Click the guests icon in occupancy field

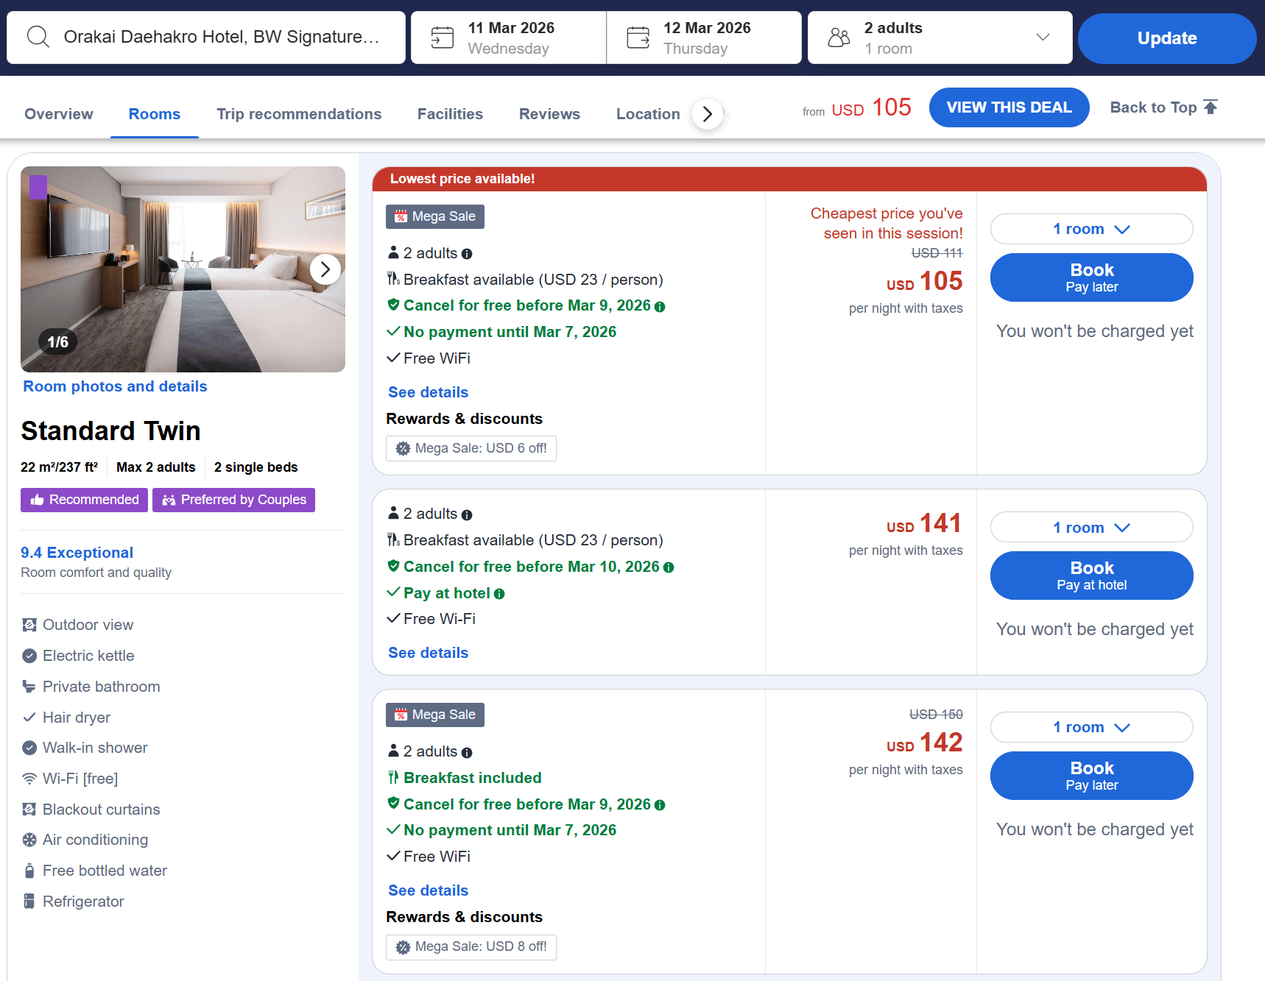[839, 38]
